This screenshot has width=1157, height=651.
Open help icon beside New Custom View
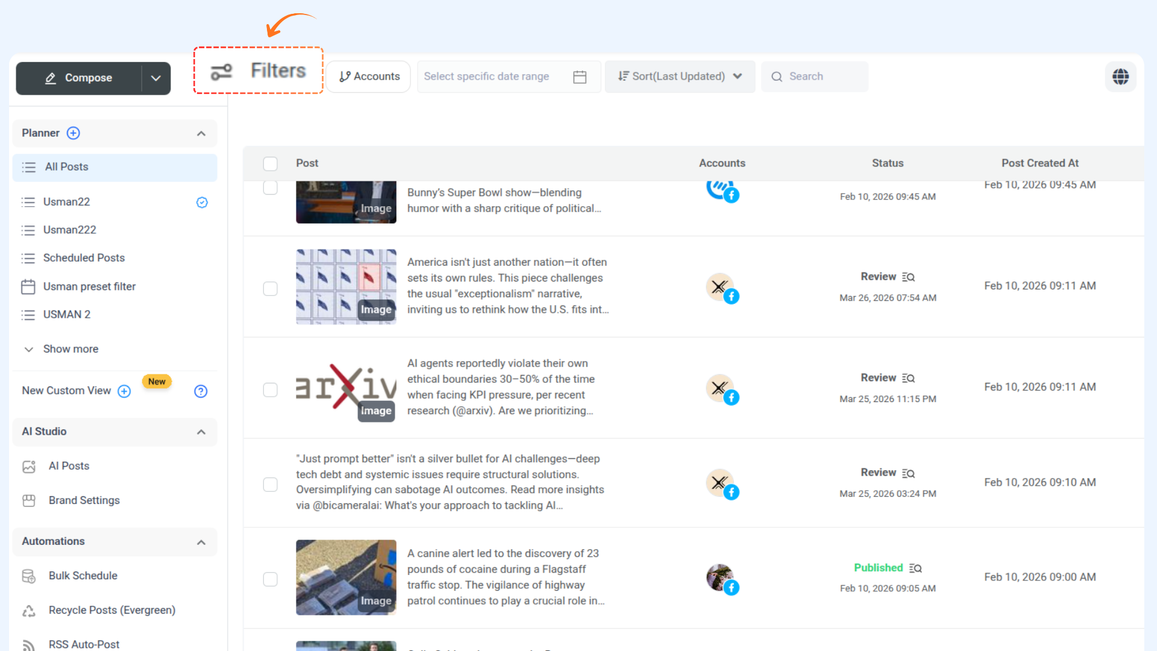point(201,391)
